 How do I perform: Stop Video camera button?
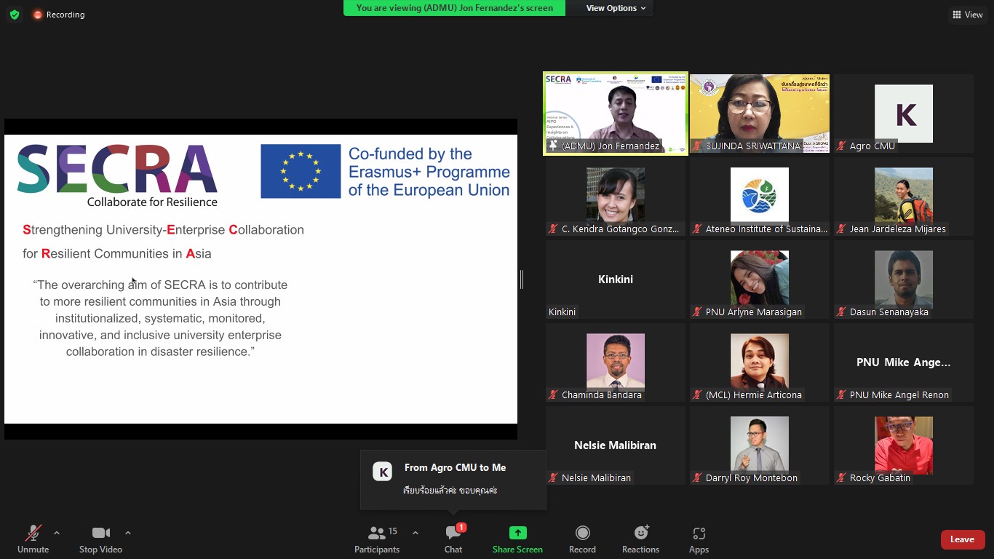pyautogui.click(x=100, y=539)
